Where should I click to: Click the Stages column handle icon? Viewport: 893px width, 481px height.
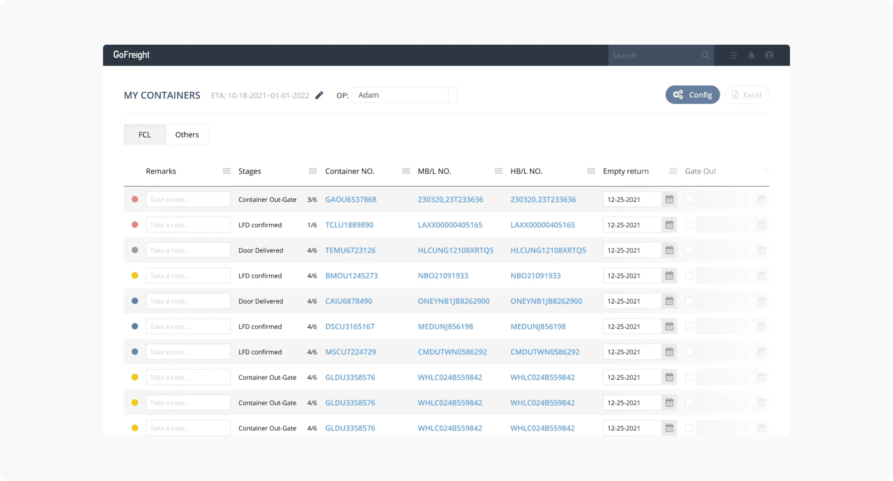click(313, 171)
